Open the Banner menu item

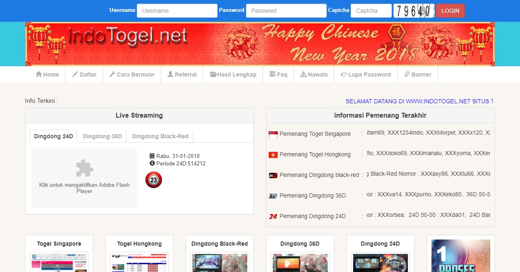[418, 74]
